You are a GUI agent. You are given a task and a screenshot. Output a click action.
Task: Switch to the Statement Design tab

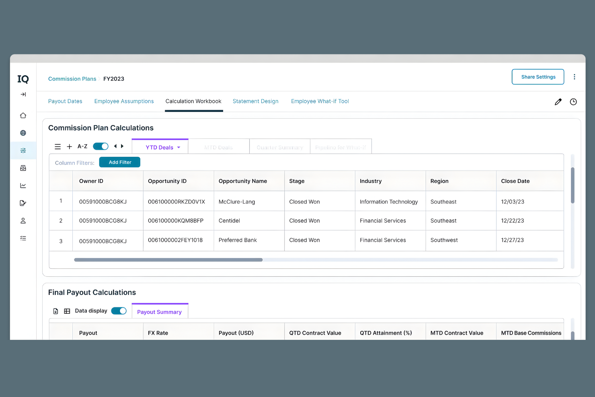(256, 101)
